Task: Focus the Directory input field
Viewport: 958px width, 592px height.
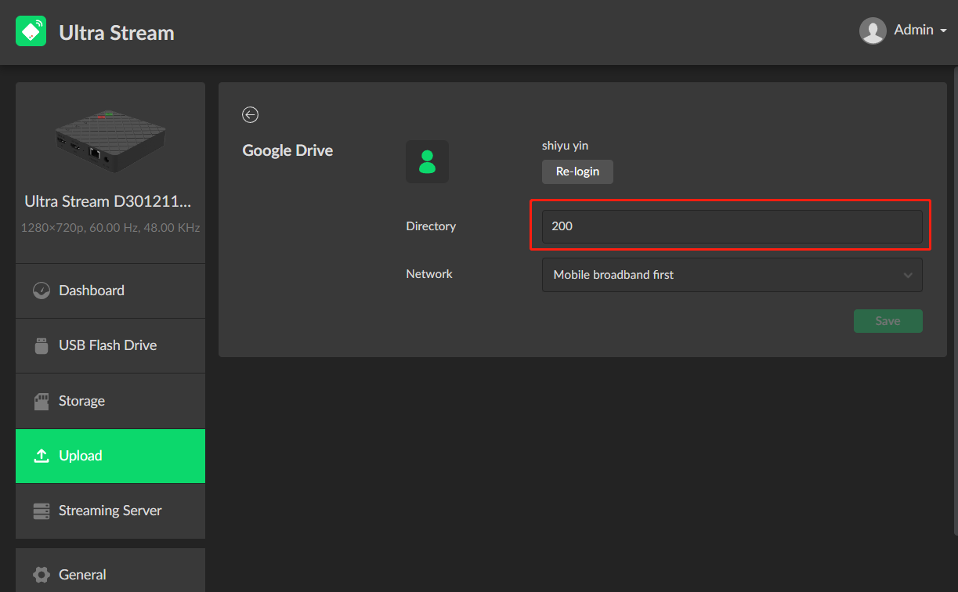Action: 732,226
